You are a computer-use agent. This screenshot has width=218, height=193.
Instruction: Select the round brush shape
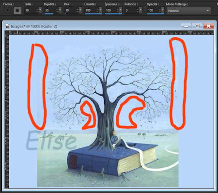coord(7,11)
